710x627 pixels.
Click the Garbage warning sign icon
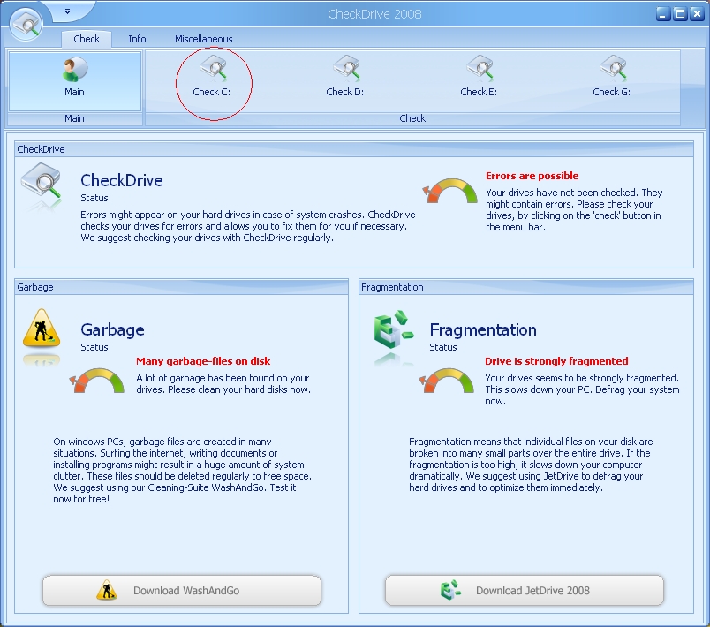pyautogui.click(x=42, y=328)
